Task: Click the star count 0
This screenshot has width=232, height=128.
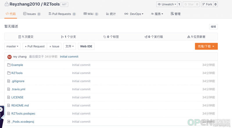Action: [197, 4]
